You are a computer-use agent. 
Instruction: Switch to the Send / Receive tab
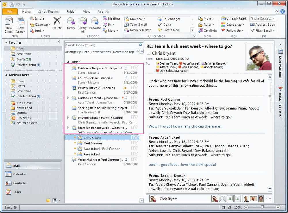48,12
